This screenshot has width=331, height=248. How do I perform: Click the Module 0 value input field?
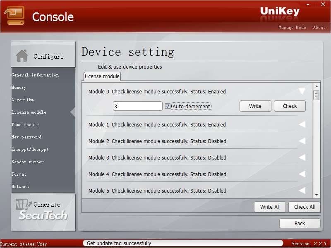(138, 106)
